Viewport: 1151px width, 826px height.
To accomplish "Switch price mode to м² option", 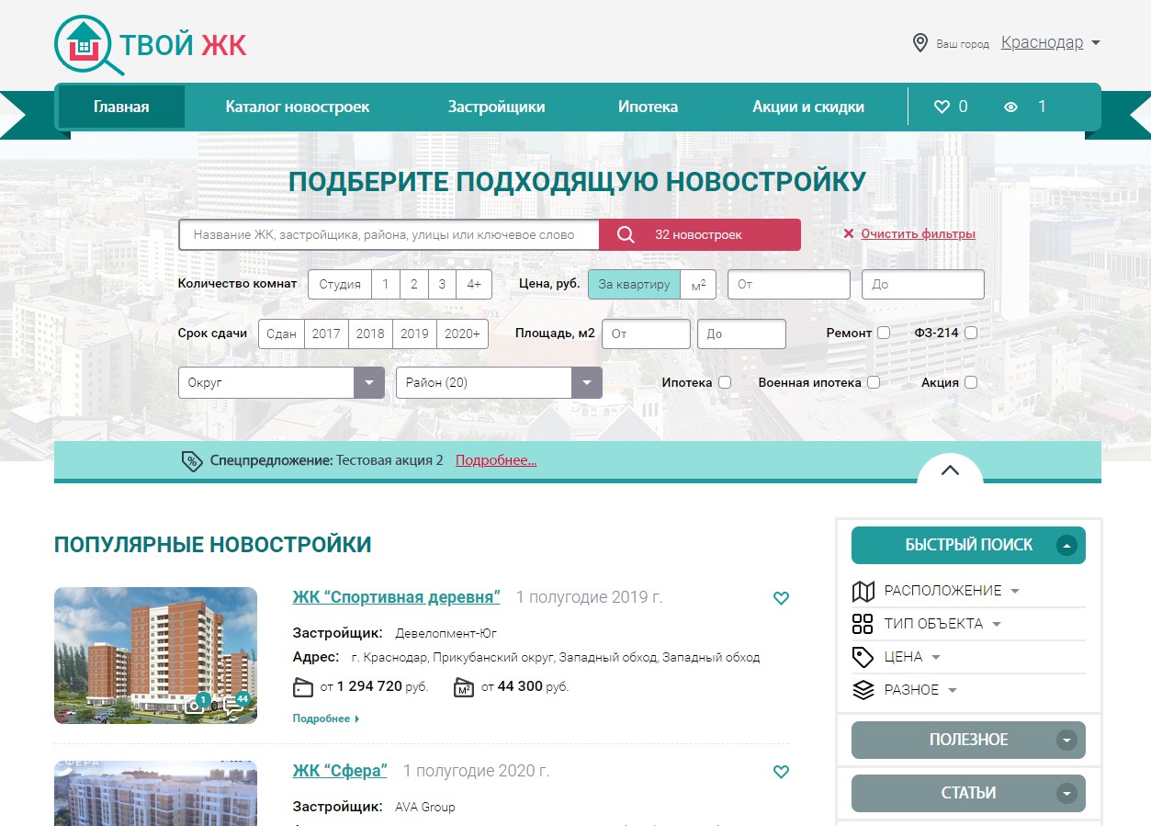I will tap(698, 284).
